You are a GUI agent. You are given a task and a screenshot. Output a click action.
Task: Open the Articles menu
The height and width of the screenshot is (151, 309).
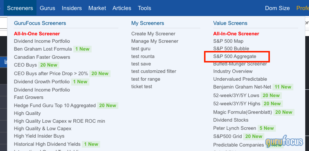[122, 8]
